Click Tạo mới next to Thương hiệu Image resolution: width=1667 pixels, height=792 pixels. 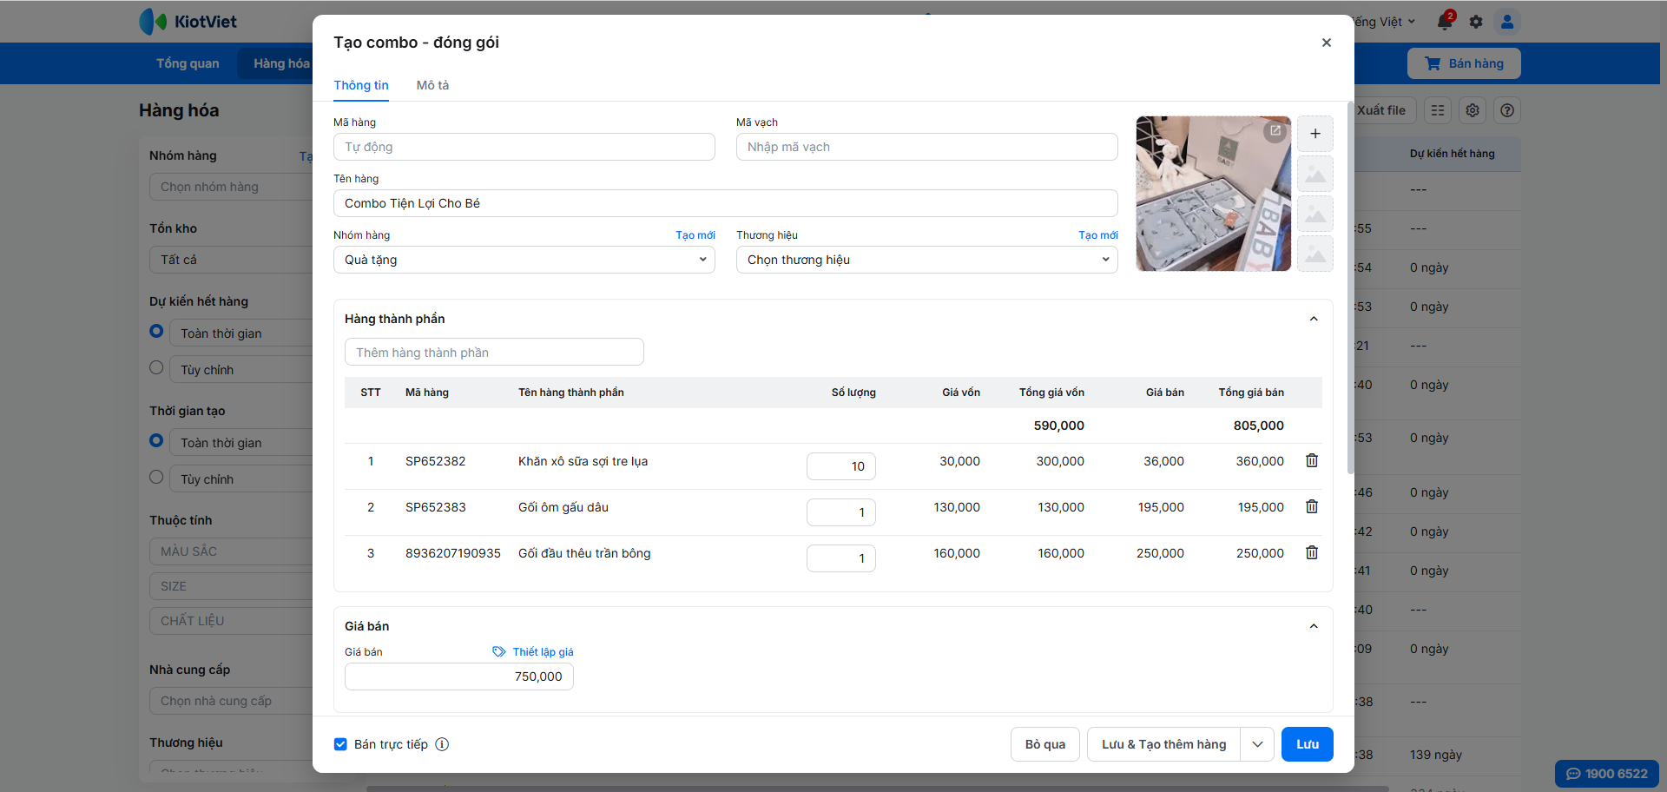1098,235
